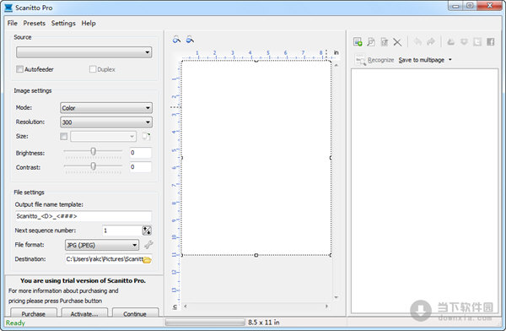Open the File menu
The image size is (506, 331).
tap(13, 24)
